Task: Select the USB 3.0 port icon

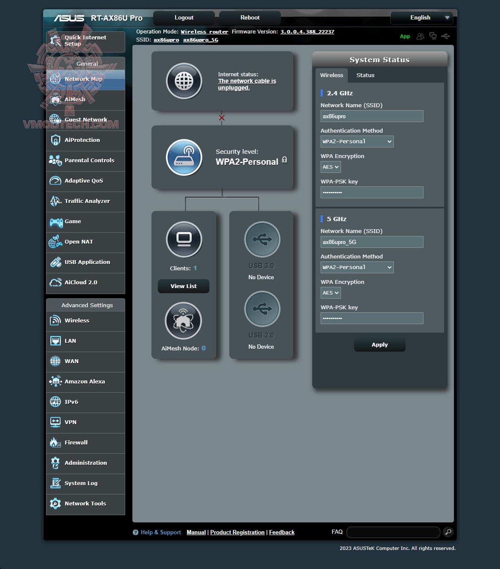Action: click(262, 239)
